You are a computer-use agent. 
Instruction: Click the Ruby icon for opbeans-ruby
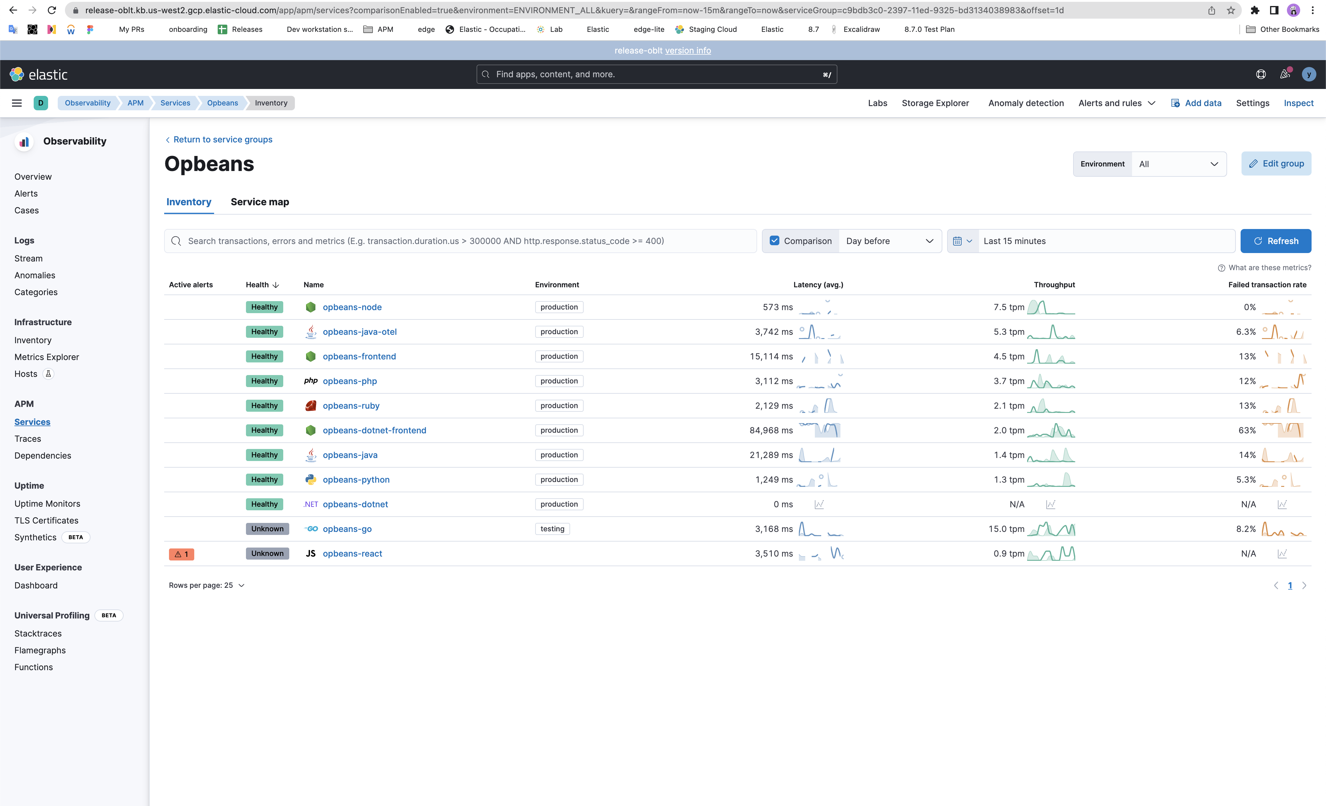[311, 405]
